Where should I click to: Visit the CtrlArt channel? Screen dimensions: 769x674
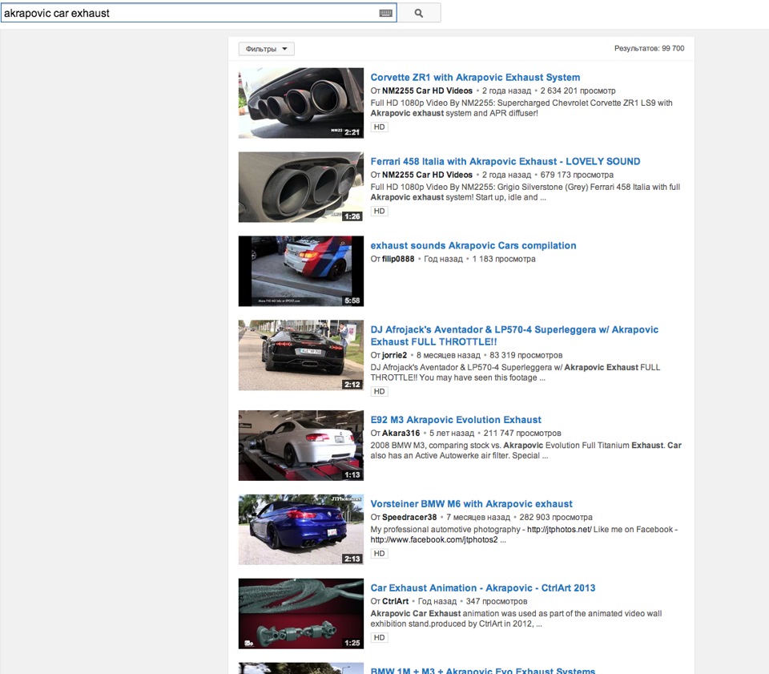[395, 601]
